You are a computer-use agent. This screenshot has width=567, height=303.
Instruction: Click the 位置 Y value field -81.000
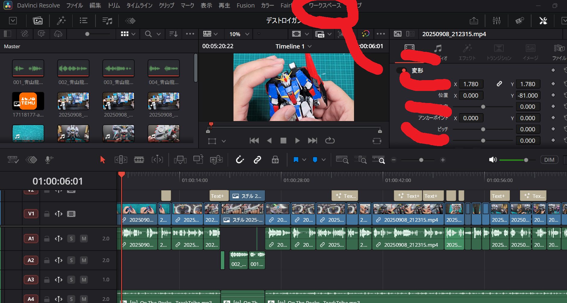tap(528, 95)
